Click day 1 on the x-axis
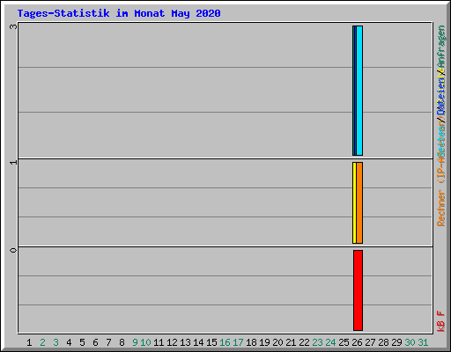This screenshot has width=451, height=352. coord(29,342)
